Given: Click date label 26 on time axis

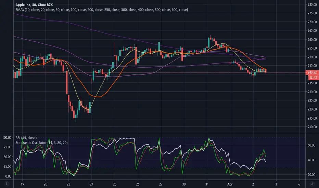Looking at the screenshot, I should (138, 184).
